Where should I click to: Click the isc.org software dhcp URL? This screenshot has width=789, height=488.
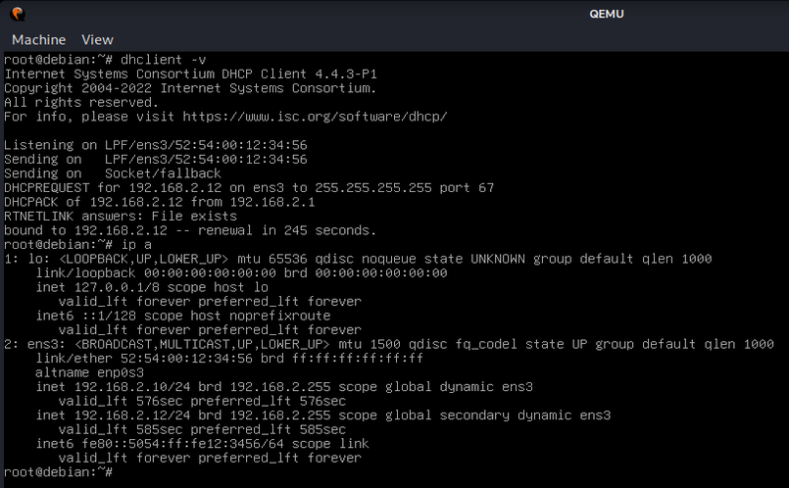click(315, 117)
